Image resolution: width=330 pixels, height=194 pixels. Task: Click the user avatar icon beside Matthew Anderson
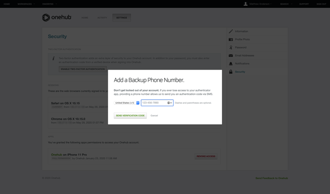245,4
